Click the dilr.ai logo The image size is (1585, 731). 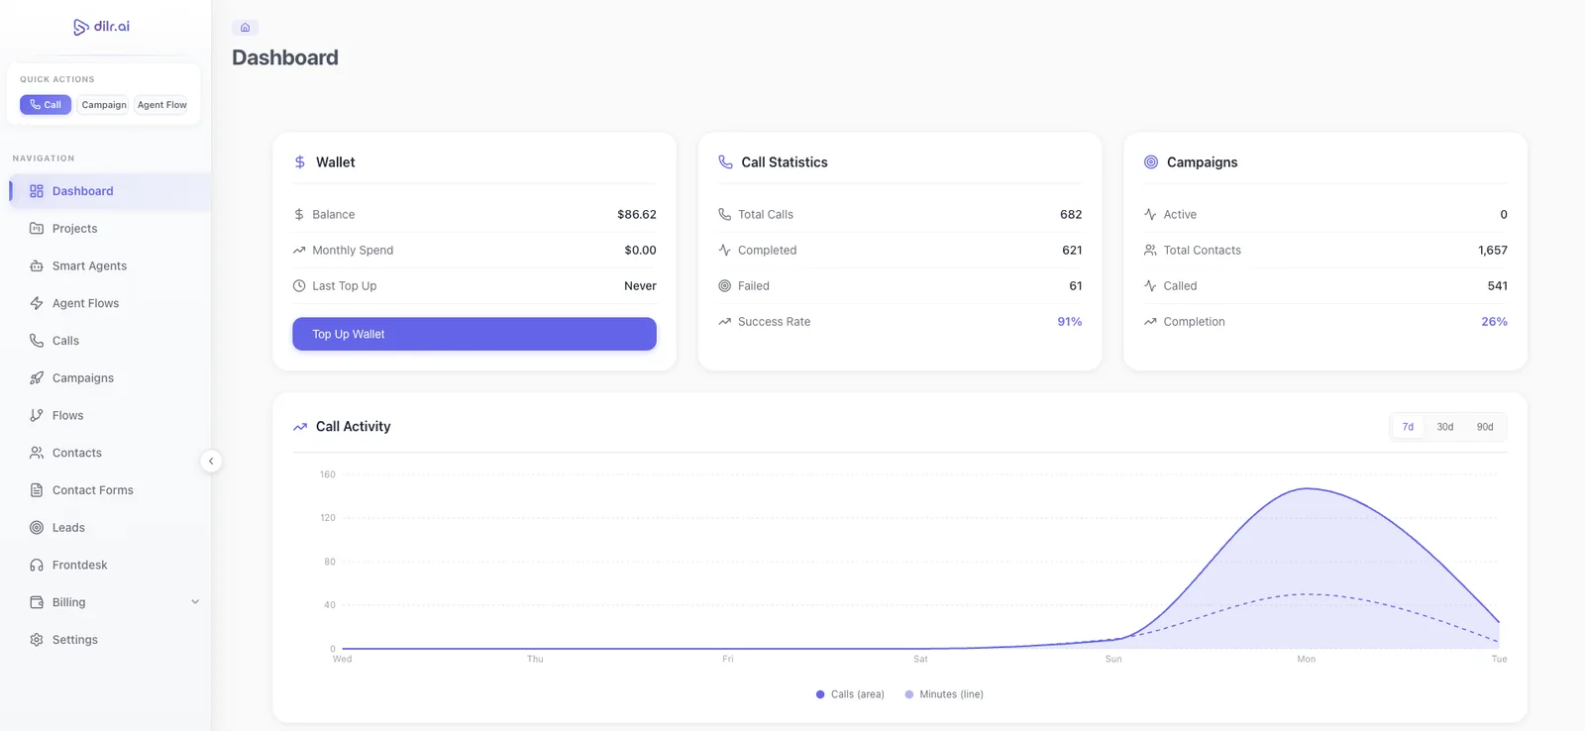click(x=101, y=27)
